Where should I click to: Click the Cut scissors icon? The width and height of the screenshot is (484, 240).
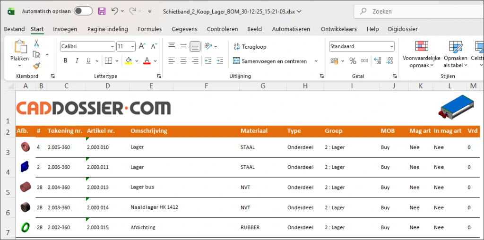click(x=36, y=43)
